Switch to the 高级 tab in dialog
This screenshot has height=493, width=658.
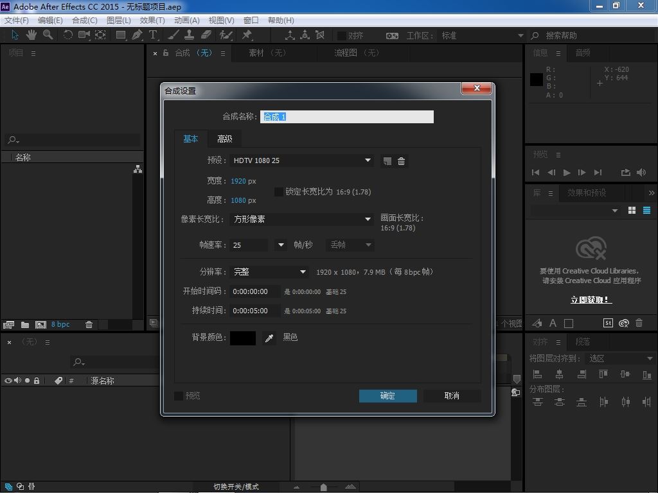[x=224, y=139]
